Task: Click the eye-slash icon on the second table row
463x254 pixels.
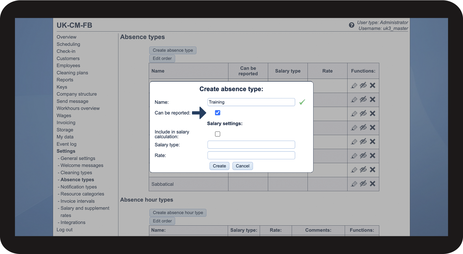Action: [x=363, y=100]
